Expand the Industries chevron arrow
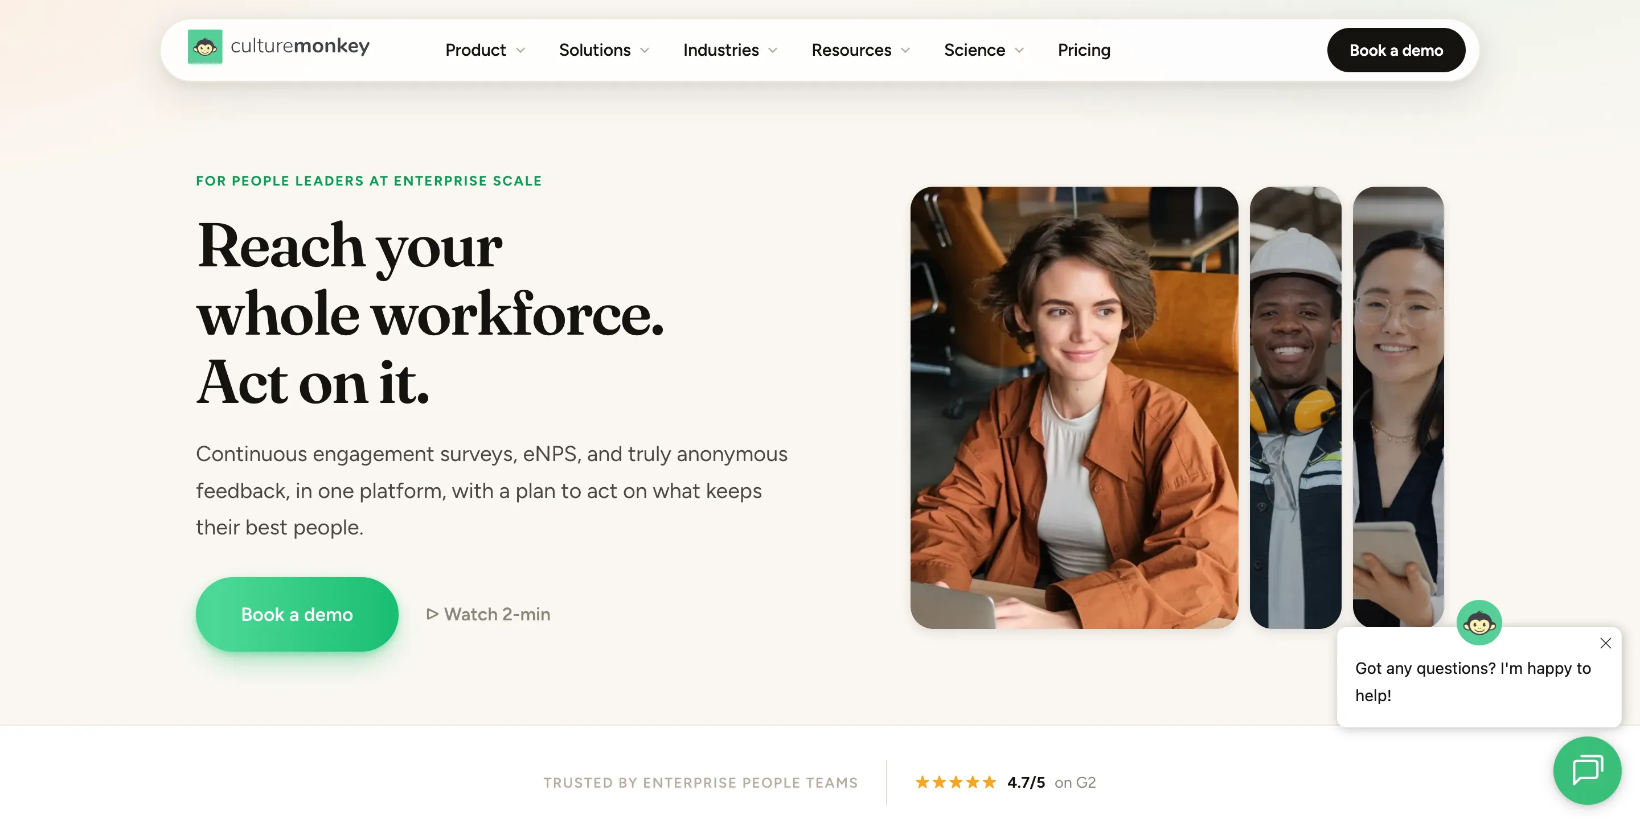Screen dimensions: 1640x823 coord(773,50)
